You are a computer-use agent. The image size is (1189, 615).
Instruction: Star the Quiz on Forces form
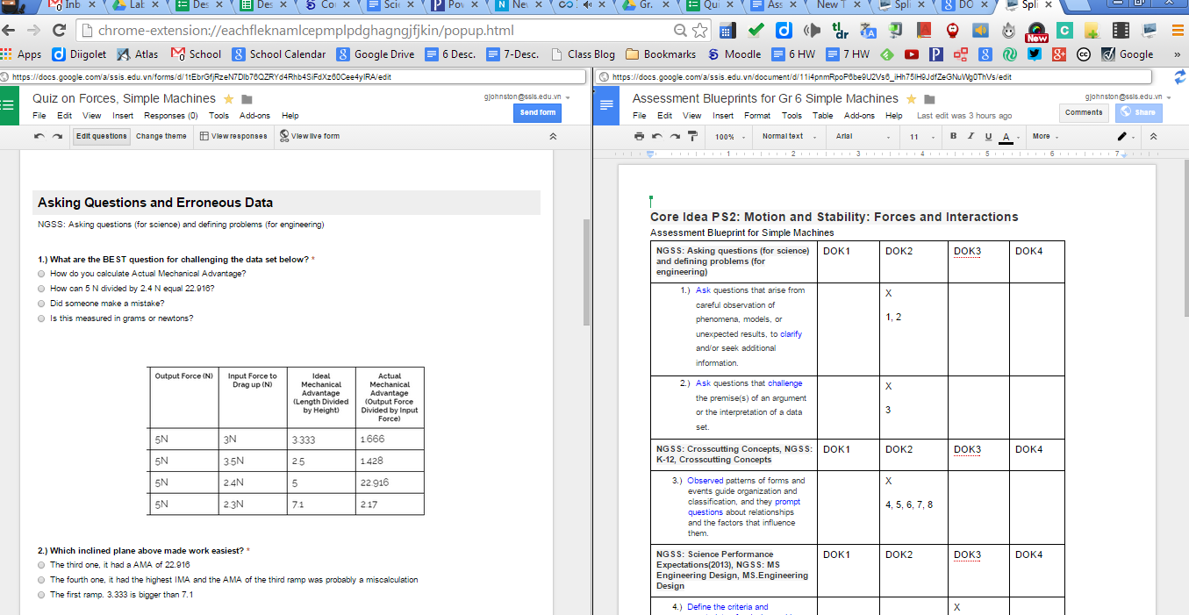(x=227, y=98)
